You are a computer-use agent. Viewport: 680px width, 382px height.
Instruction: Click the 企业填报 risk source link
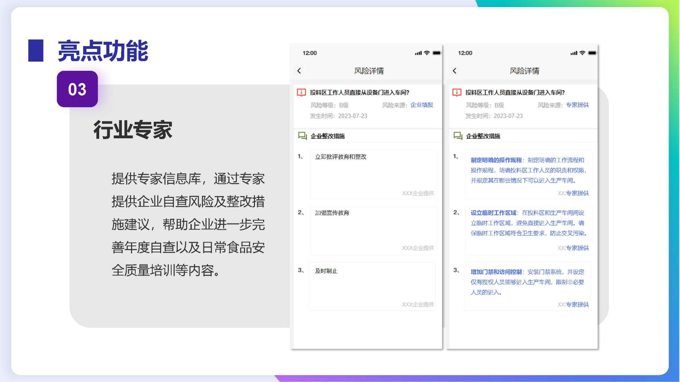click(421, 105)
